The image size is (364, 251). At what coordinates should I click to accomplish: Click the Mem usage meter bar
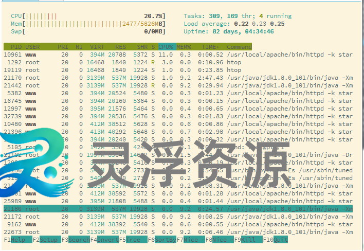[x=88, y=24]
